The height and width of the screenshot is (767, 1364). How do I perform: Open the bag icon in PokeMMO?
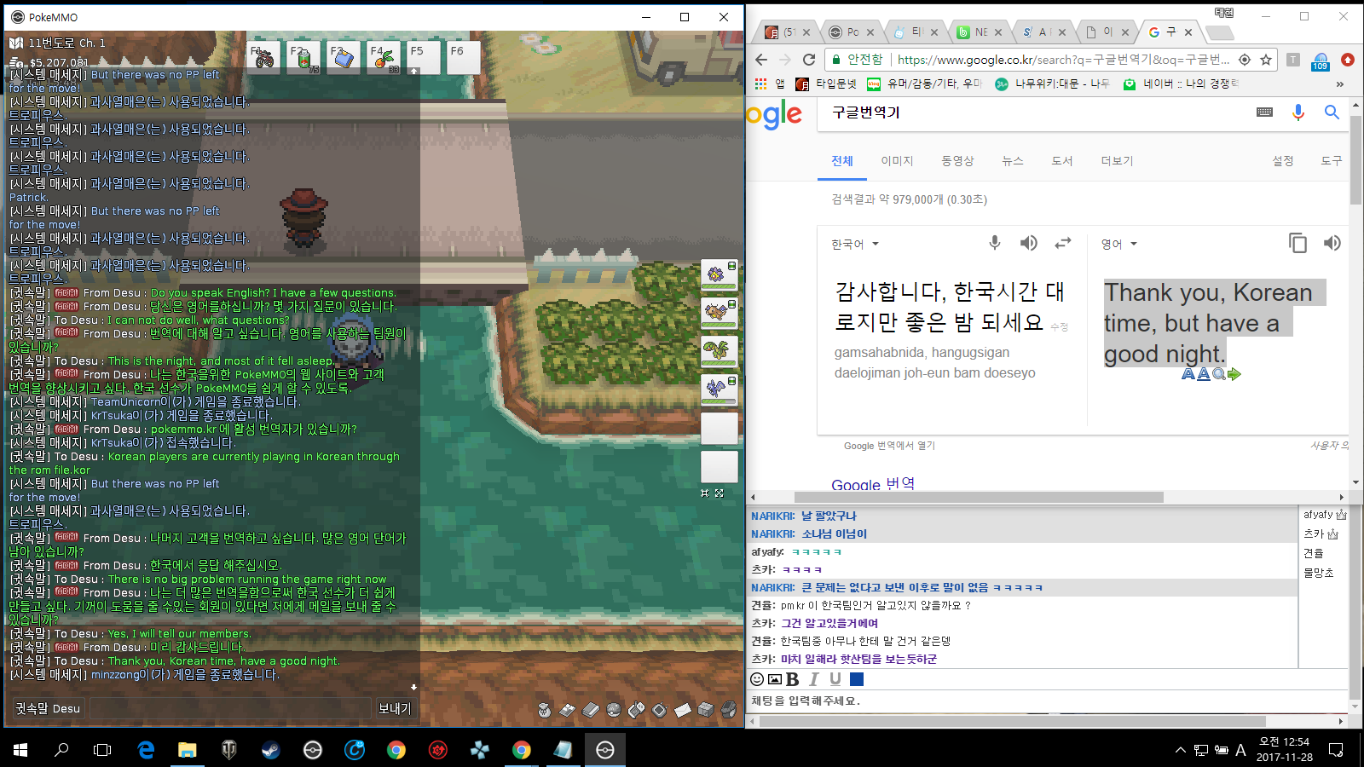point(544,709)
